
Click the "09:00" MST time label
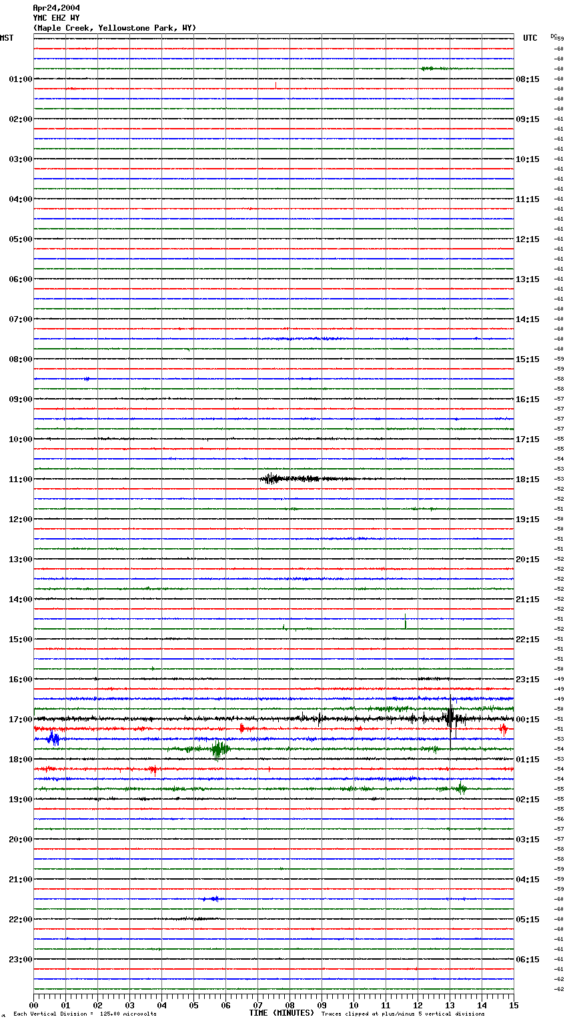20,399
